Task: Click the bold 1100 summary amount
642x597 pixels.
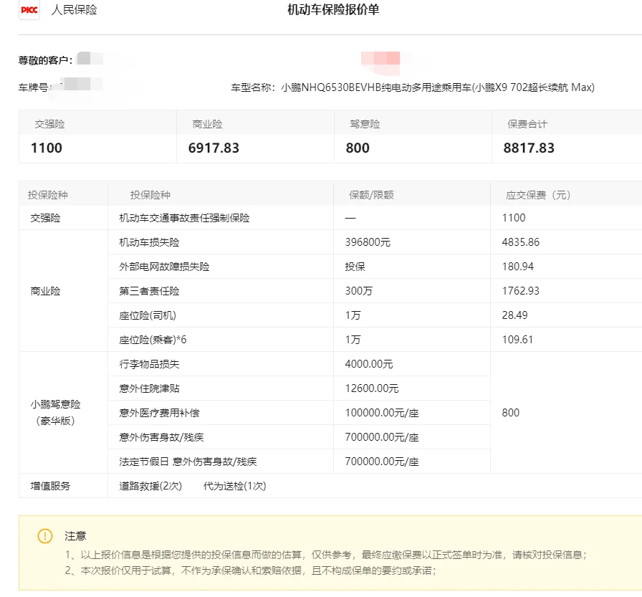Action: pyautogui.click(x=47, y=148)
